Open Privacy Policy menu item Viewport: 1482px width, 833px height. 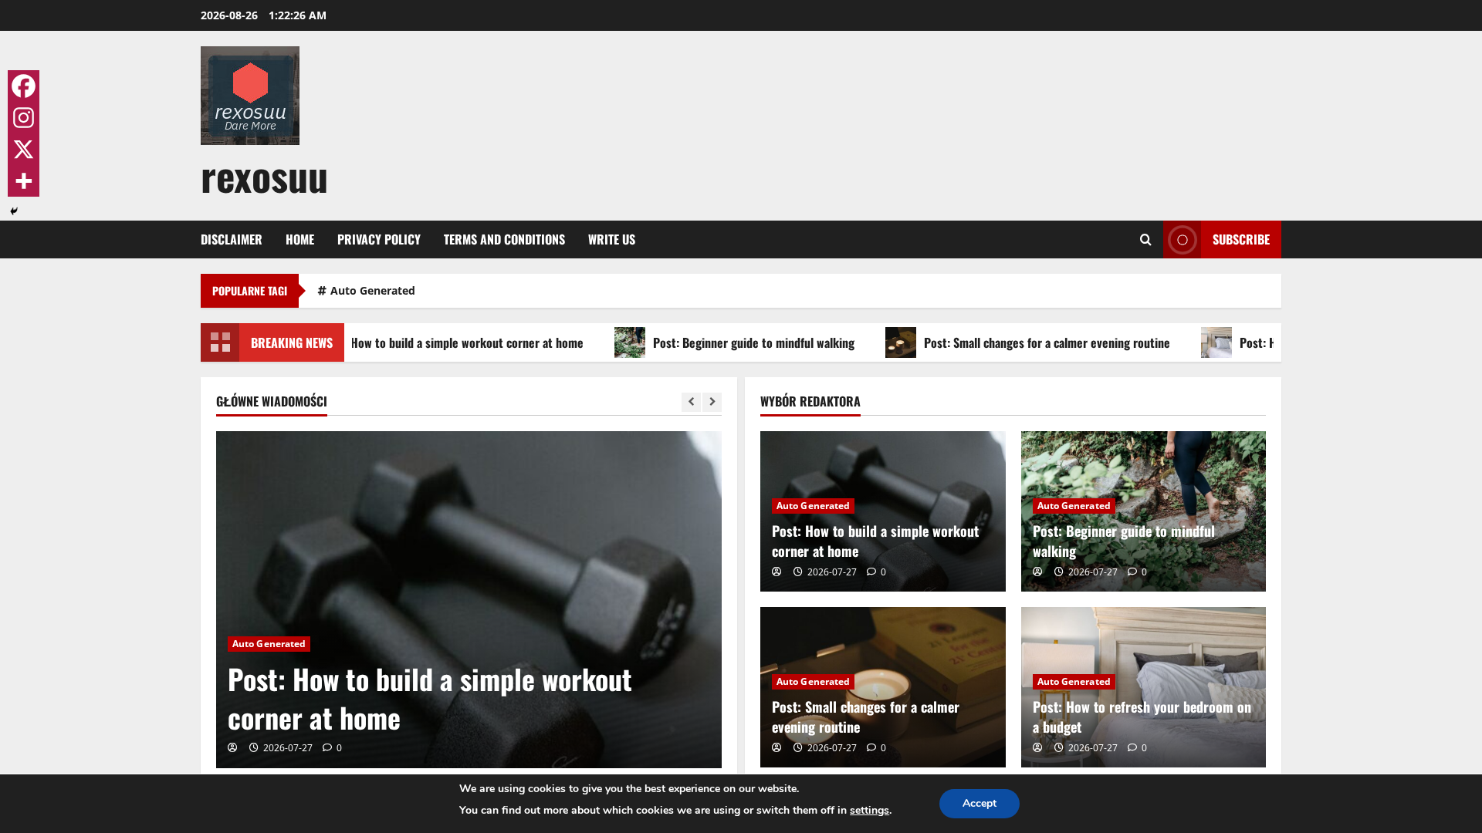coord(379,240)
